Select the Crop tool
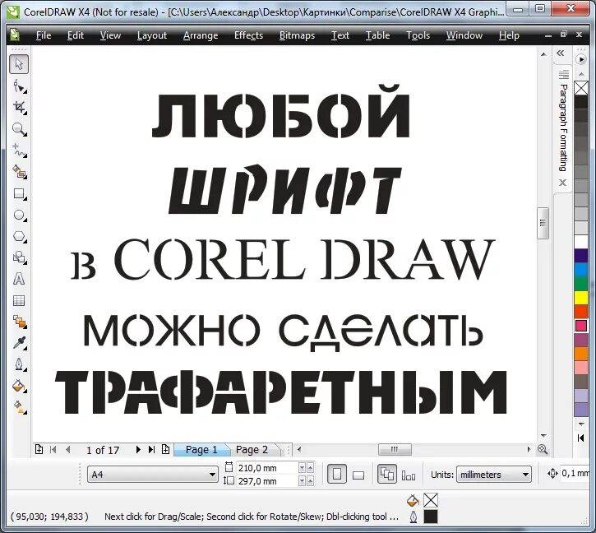Viewport: 596px width, 533px height. (x=19, y=108)
